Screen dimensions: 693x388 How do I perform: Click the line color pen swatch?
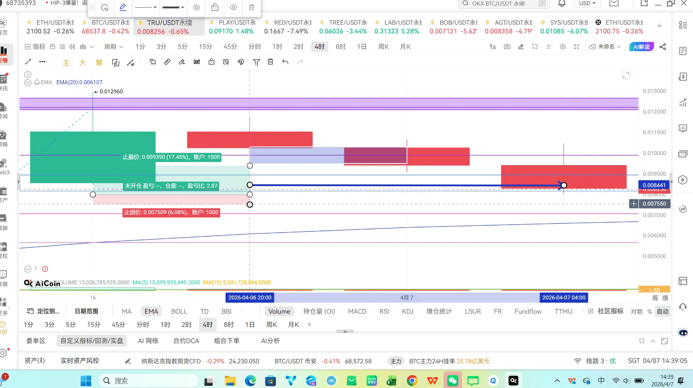tap(123, 7)
